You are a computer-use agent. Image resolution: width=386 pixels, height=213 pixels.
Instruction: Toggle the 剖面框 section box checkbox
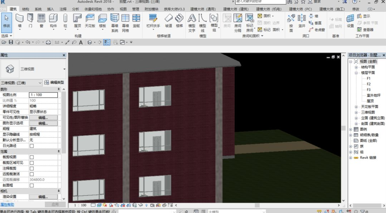pyautogui.click(x=32, y=185)
